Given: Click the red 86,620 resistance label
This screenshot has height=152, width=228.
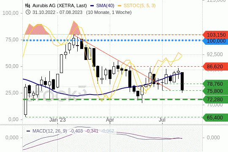Looking at the screenshot, I should pos(215,66).
